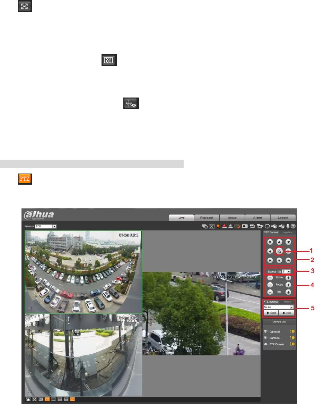Click the yellow stream icon beside Camera1
The height and width of the screenshot is (404, 316).
click(292, 331)
